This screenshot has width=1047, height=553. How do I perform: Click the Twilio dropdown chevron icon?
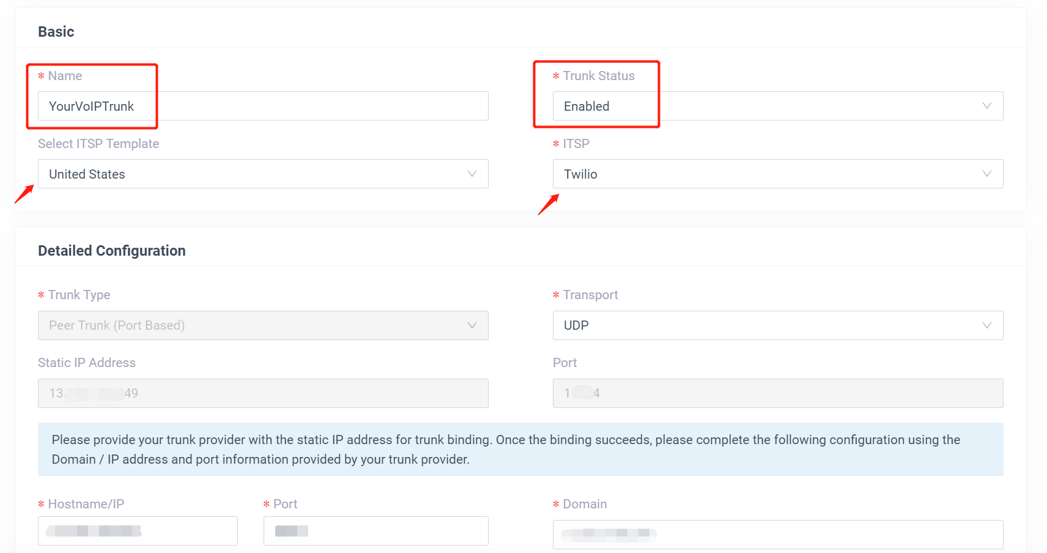(x=986, y=174)
